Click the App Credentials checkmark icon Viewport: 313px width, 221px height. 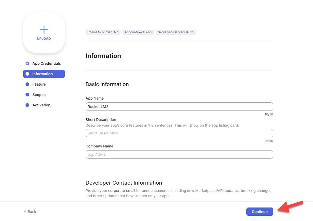point(27,63)
